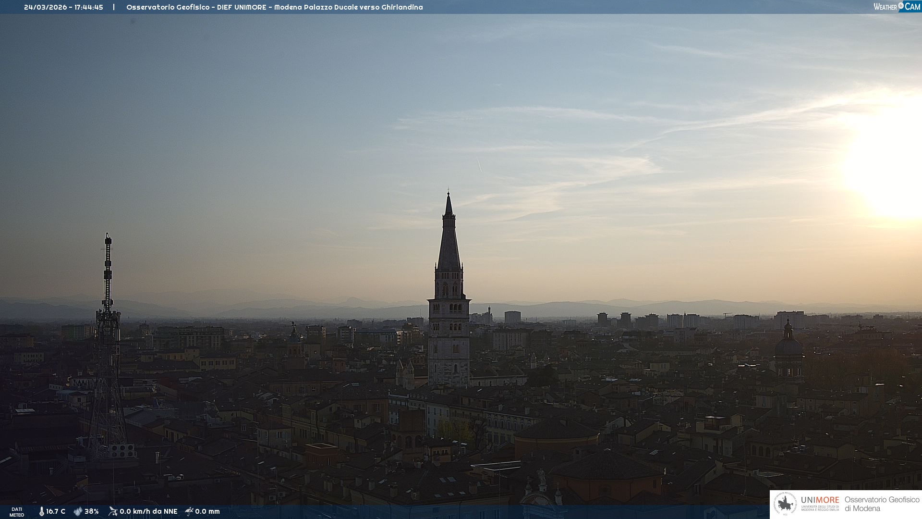This screenshot has width=922, height=519.
Task: Click the Ghirlandina tower spire tip
Action: 449,194
